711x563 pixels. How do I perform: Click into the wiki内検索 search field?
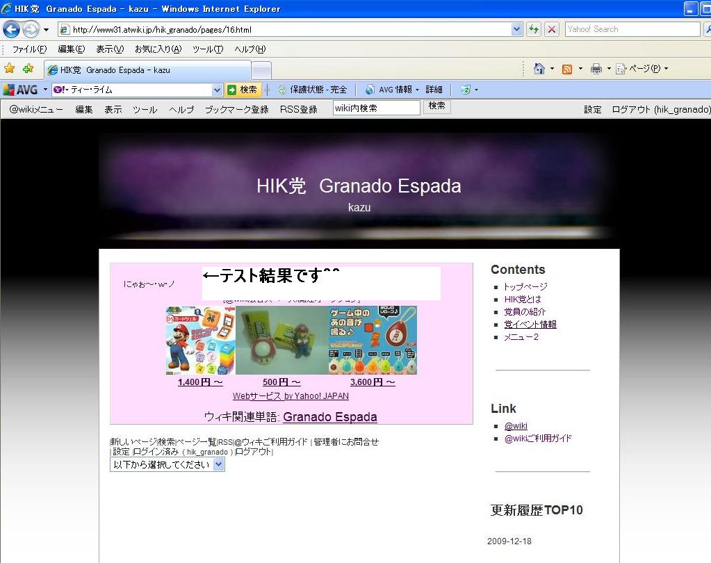click(x=376, y=108)
